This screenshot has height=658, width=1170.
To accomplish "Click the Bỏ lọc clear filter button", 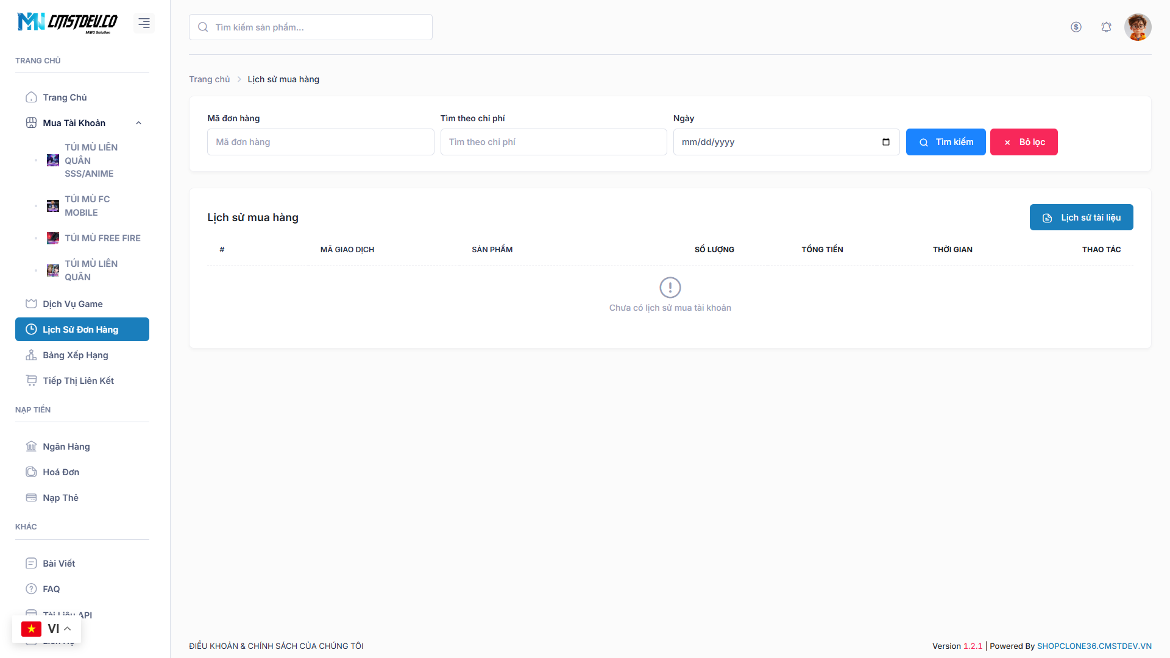I will coord(1023,142).
